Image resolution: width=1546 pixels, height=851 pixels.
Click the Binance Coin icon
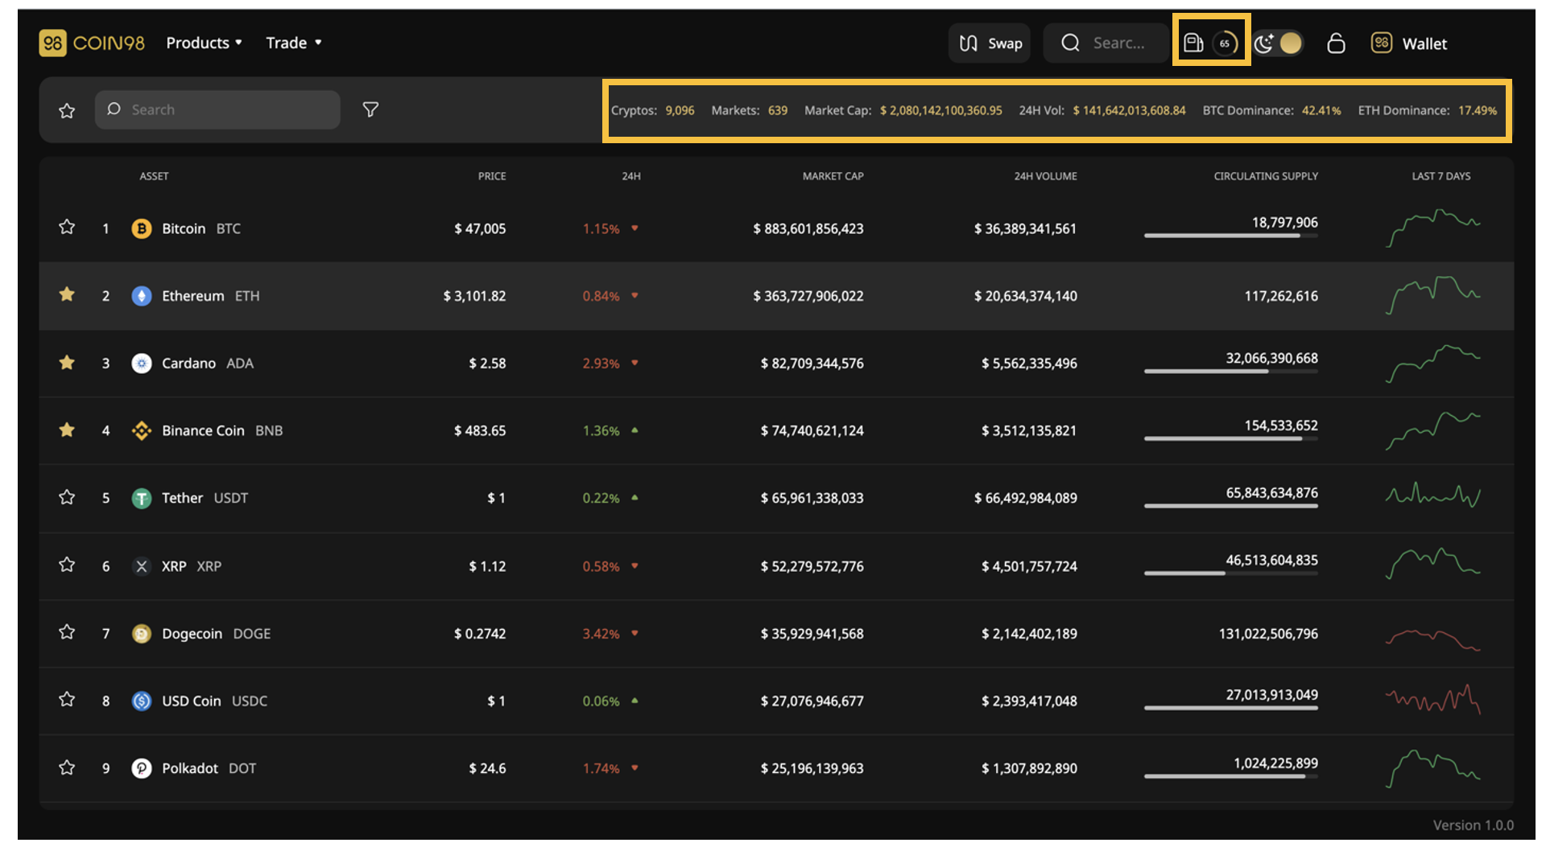click(x=142, y=431)
